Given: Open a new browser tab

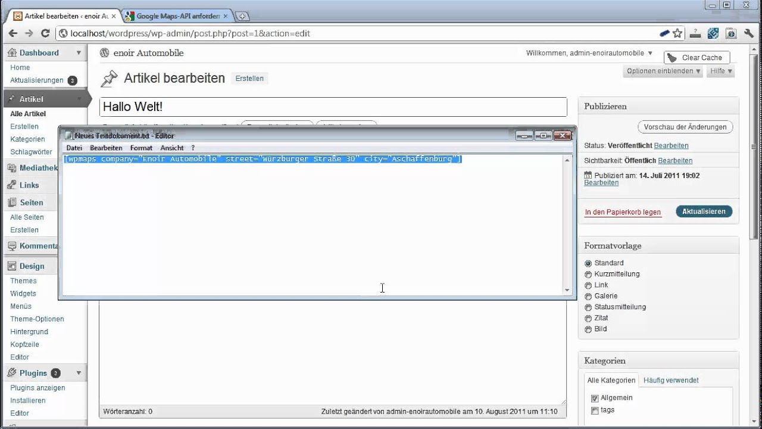Looking at the screenshot, I should pos(243,16).
